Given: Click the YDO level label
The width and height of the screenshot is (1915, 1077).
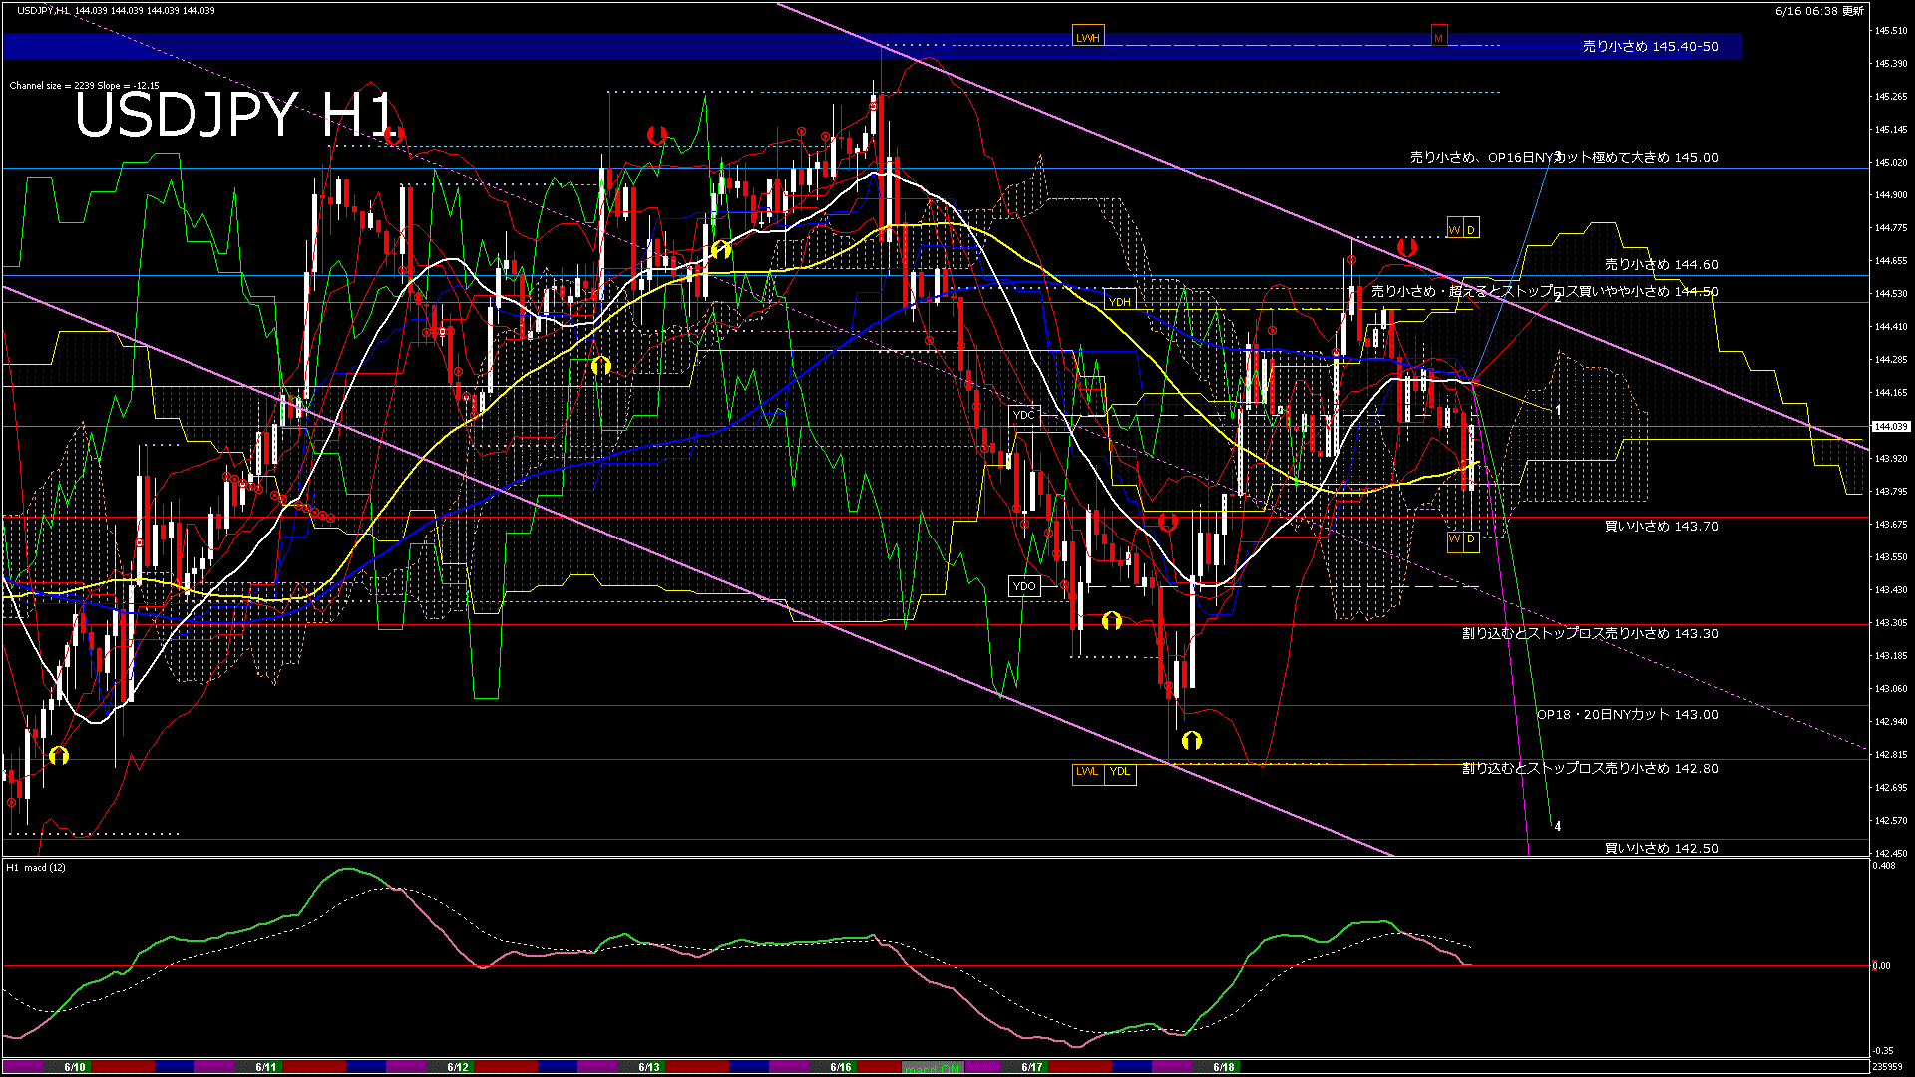Looking at the screenshot, I should pyautogui.click(x=1024, y=586).
